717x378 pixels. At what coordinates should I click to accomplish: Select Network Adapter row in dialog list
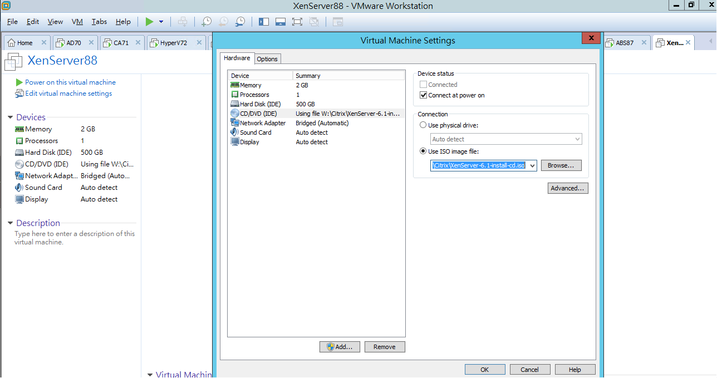click(316, 123)
